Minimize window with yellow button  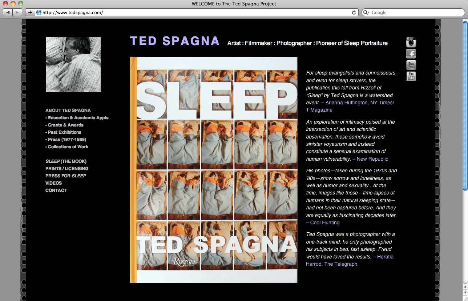click(13, 4)
